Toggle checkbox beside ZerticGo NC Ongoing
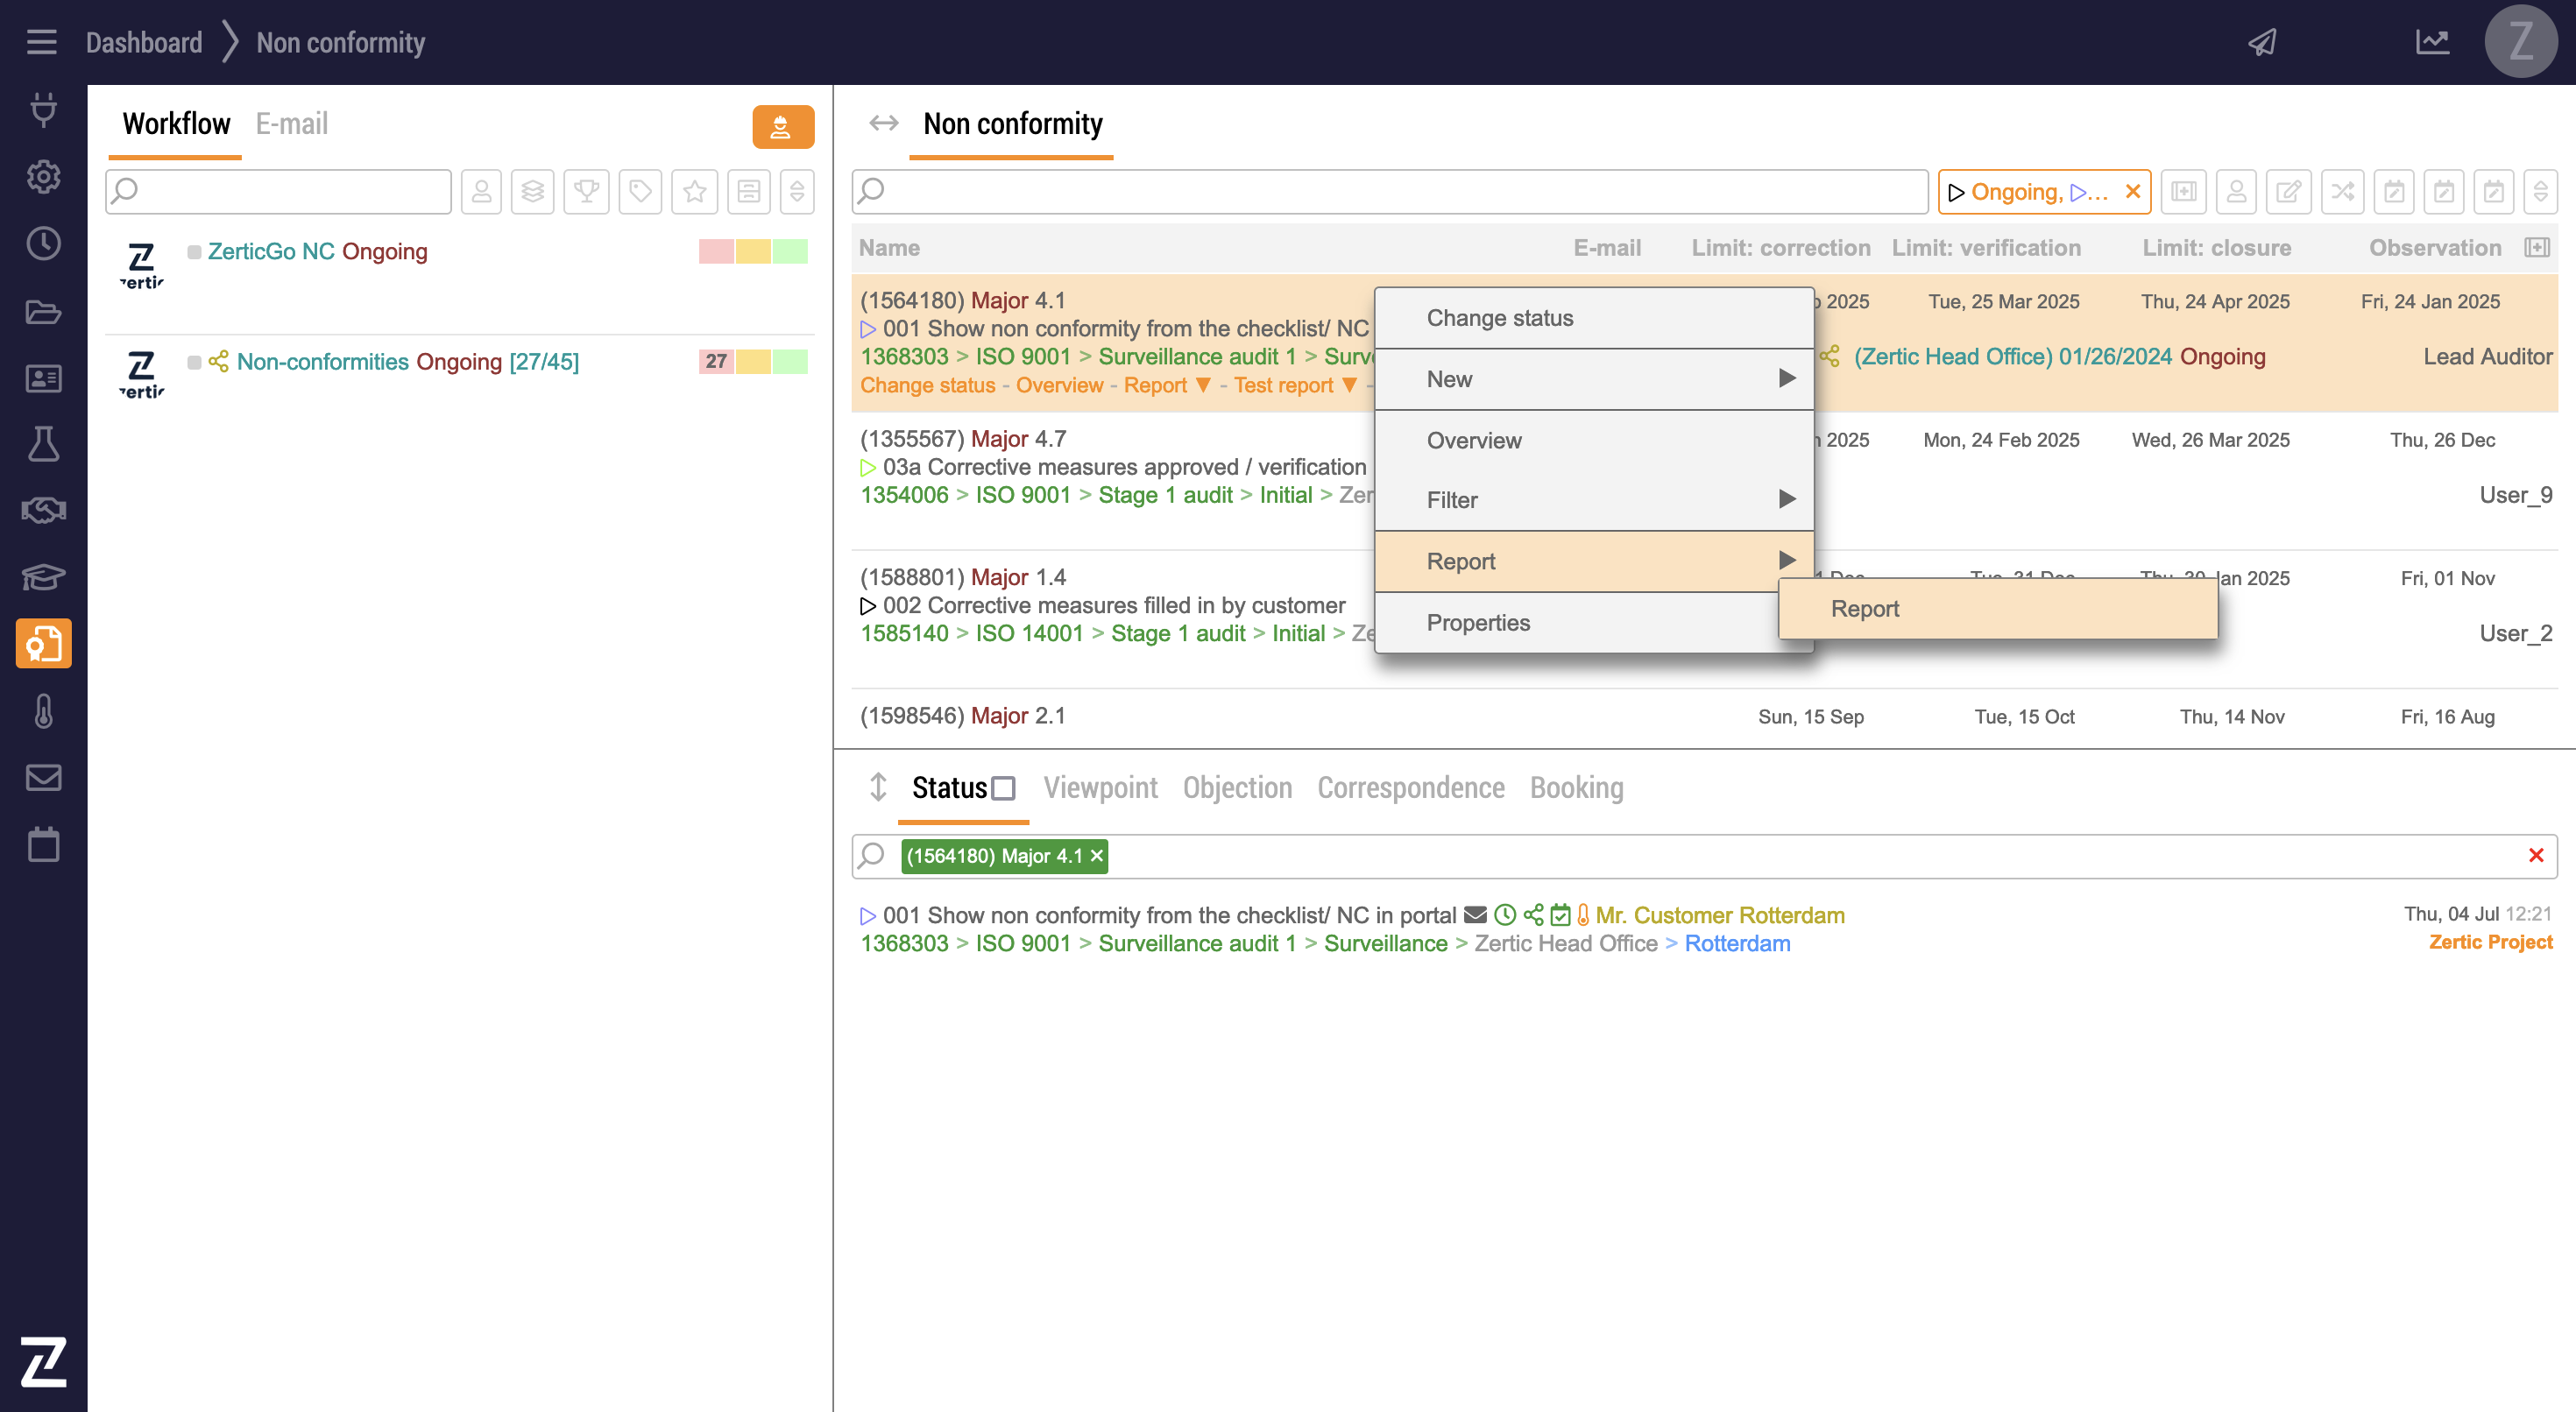Viewport: 2576px width, 1412px height. [194, 252]
